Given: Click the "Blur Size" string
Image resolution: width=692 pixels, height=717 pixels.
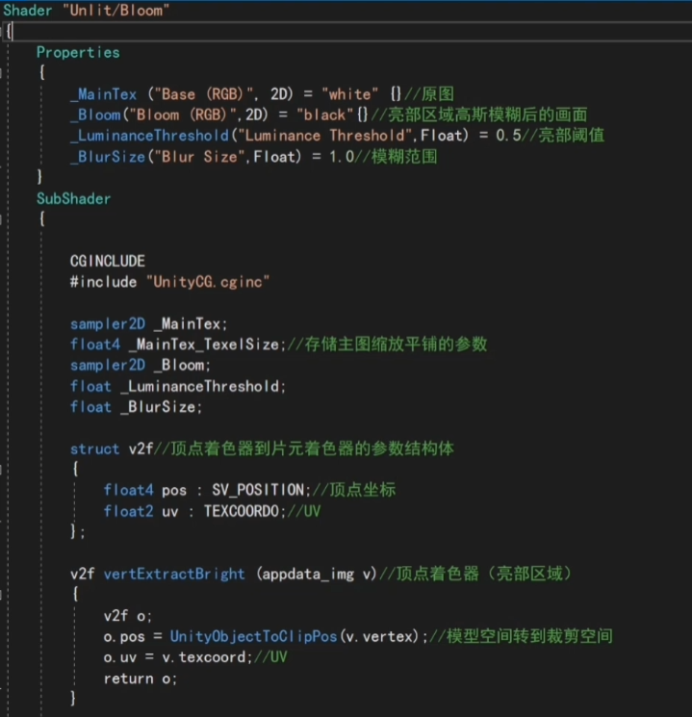Looking at the screenshot, I should point(200,157).
